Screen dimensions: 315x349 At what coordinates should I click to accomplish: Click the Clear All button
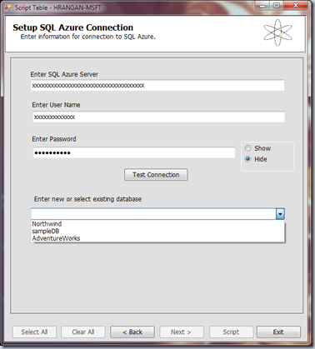coord(83,332)
